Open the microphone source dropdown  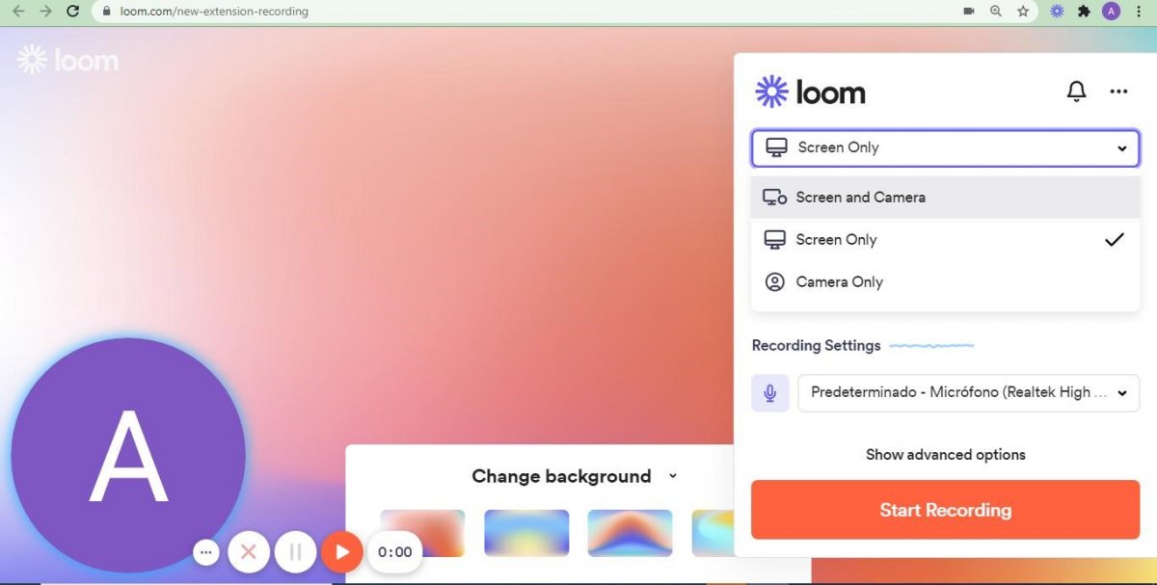pos(969,393)
